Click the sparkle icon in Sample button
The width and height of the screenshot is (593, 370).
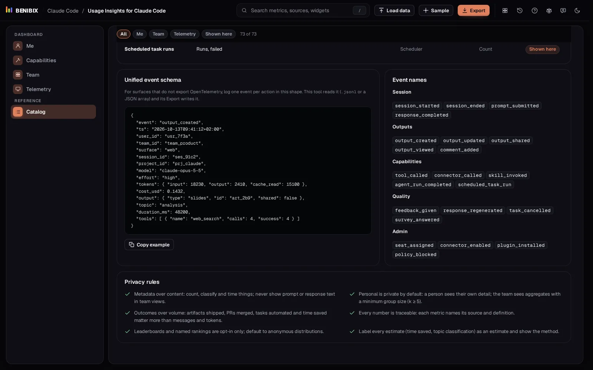pos(426,10)
